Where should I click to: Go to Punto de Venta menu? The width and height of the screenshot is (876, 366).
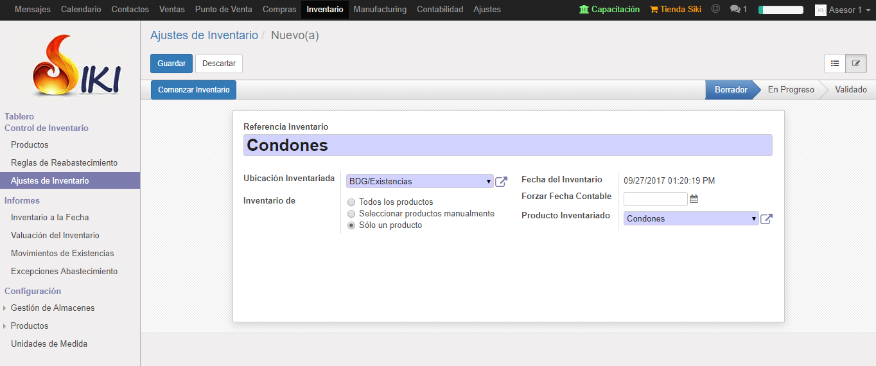tap(223, 10)
